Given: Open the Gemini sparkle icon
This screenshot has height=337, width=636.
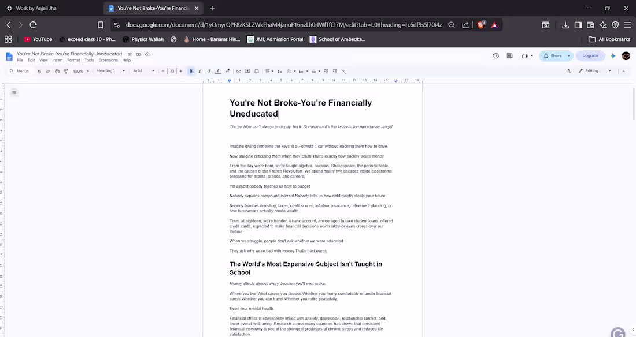Looking at the screenshot, I should (613, 56).
